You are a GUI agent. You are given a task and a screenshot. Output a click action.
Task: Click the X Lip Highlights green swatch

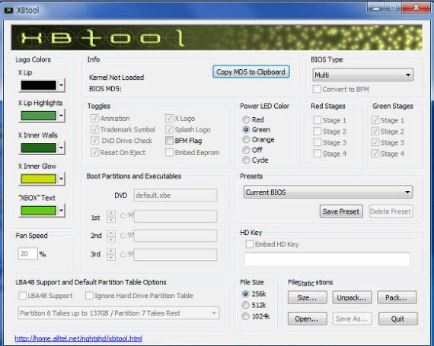[x=39, y=116]
